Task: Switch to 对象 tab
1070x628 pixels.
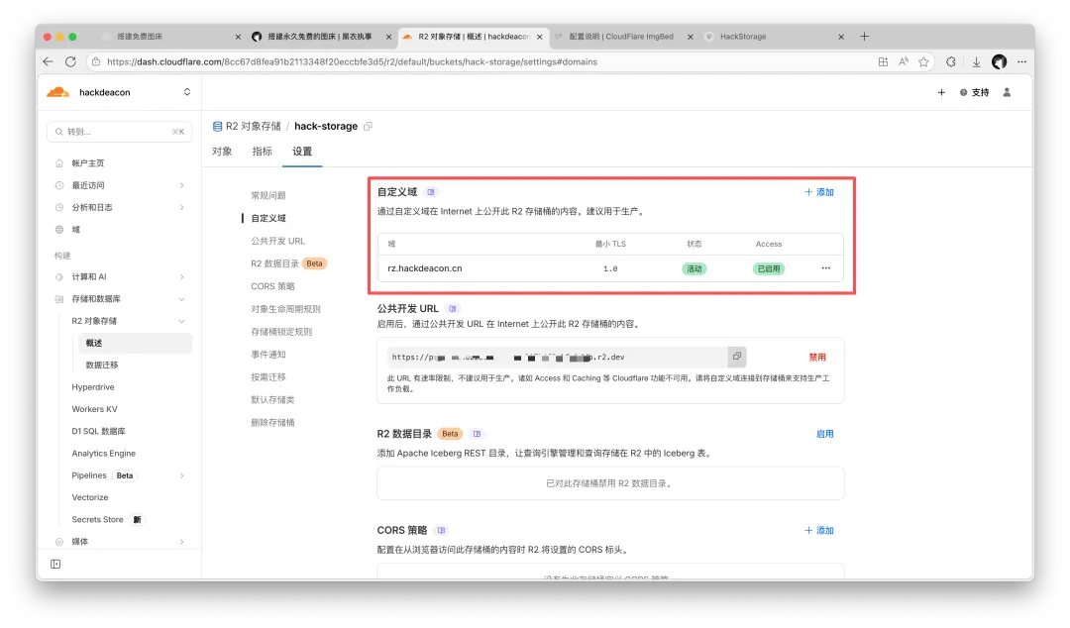Action: click(222, 152)
